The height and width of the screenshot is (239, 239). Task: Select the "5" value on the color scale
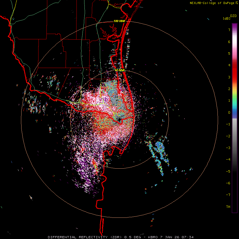point(229,53)
